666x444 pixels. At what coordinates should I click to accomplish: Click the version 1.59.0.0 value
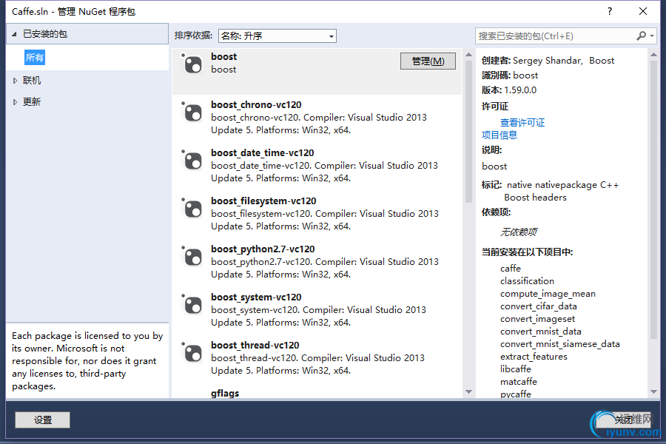pos(520,90)
